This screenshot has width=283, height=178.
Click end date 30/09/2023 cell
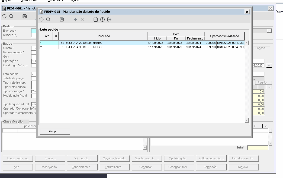(176, 47)
